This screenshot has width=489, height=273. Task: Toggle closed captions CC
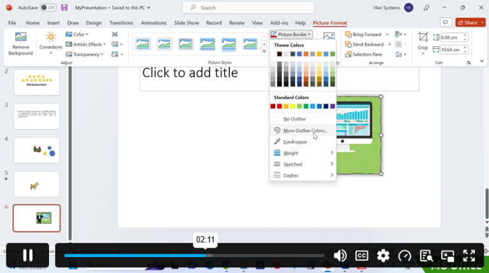tap(362, 256)
